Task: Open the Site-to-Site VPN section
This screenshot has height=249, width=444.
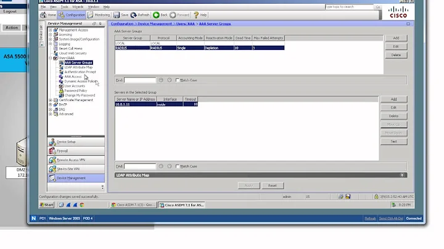Action: click(76, 169)
